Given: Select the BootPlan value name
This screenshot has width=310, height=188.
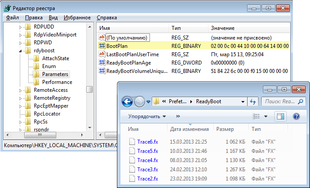Looking at the screenshot, I should (x=117, y=46).
